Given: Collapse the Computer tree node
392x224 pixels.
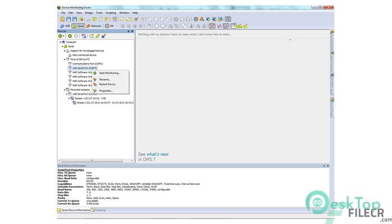Looking at the screenshot, I should coord(60,42).
